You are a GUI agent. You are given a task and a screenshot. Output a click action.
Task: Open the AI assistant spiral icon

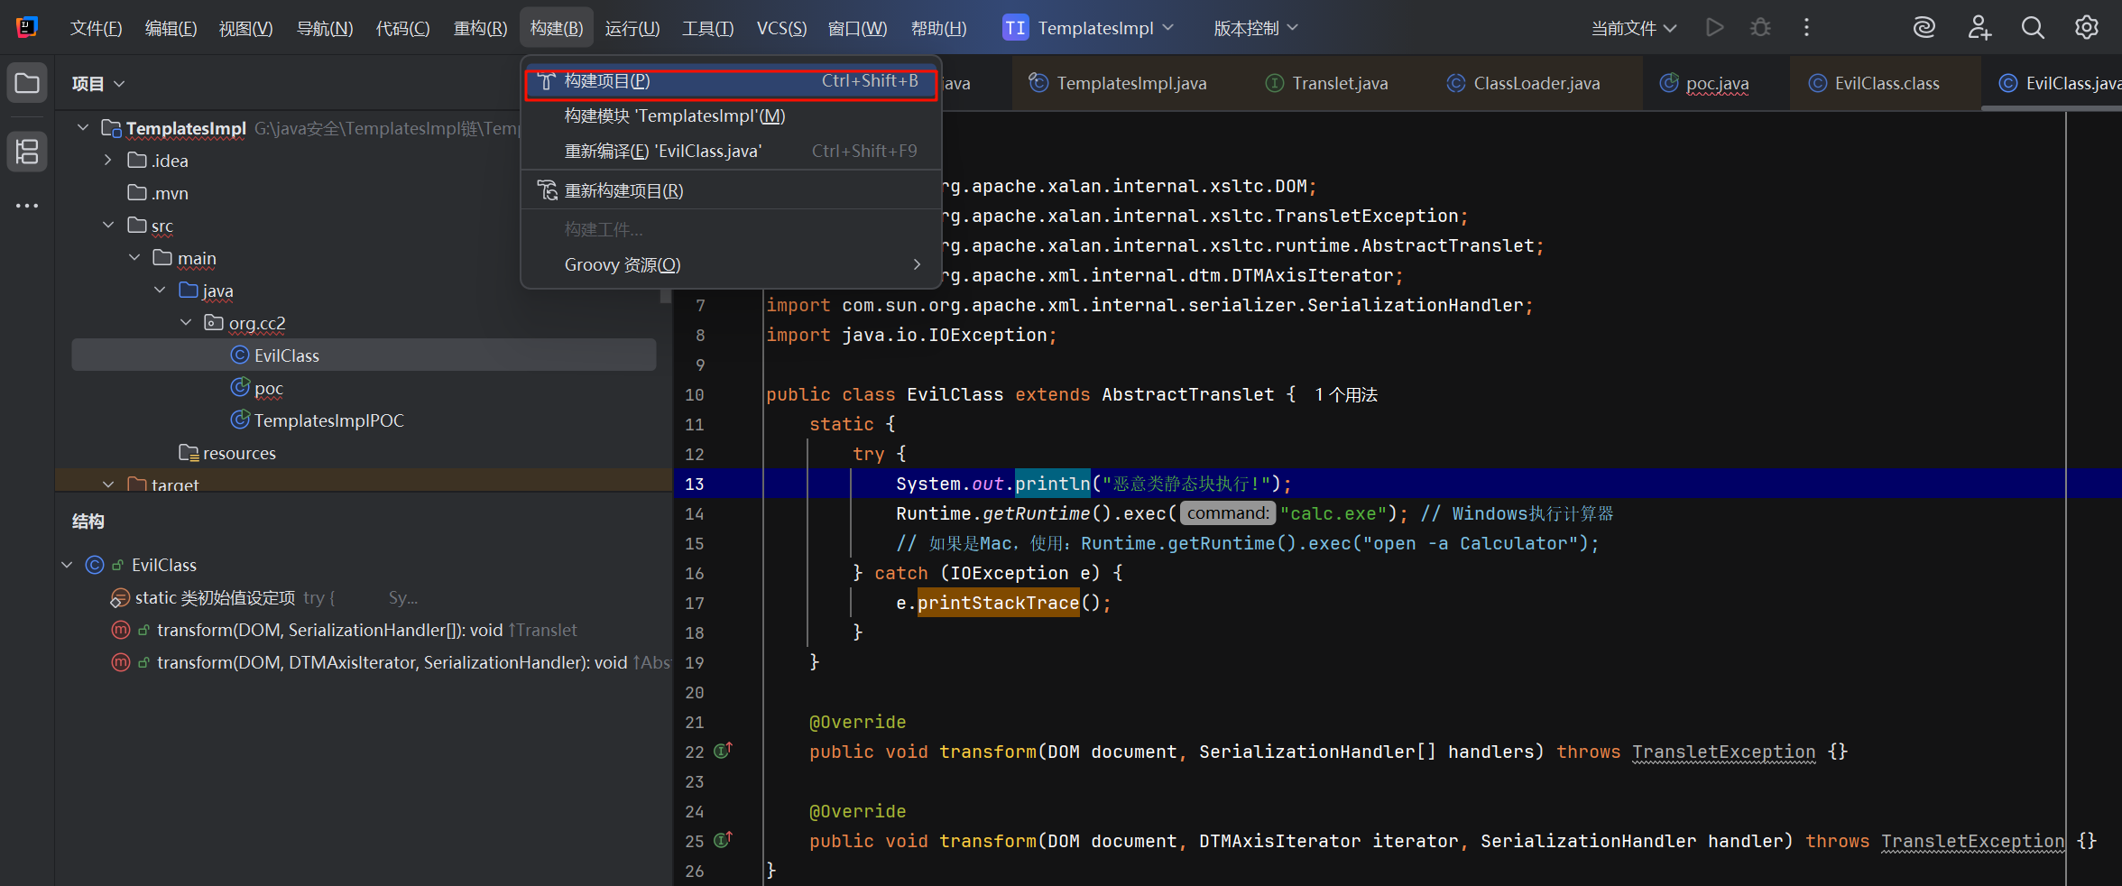click(x=1924, y=28)
